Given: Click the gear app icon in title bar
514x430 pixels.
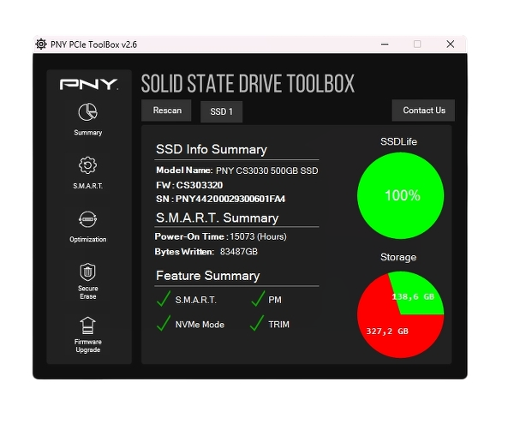Looking at the screenshot, I should pyautogui.click(x=41, y=44).
